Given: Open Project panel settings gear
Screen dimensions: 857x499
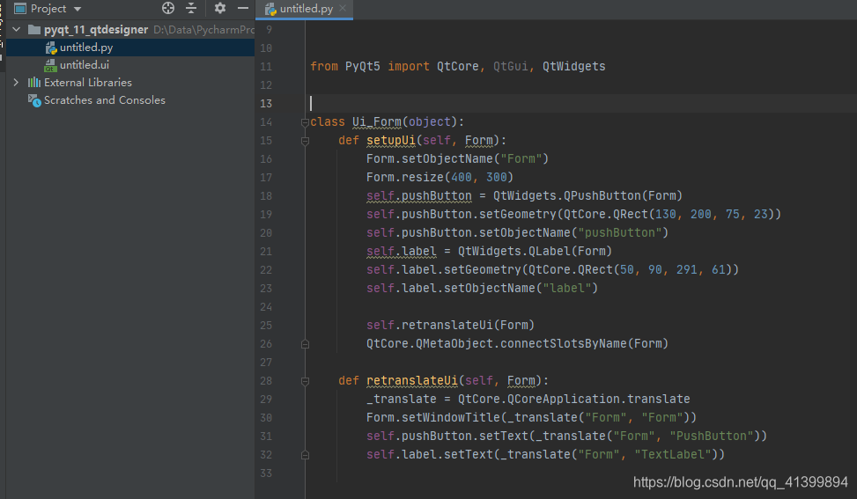Looking at the screenshot, I should click(219, 8).
